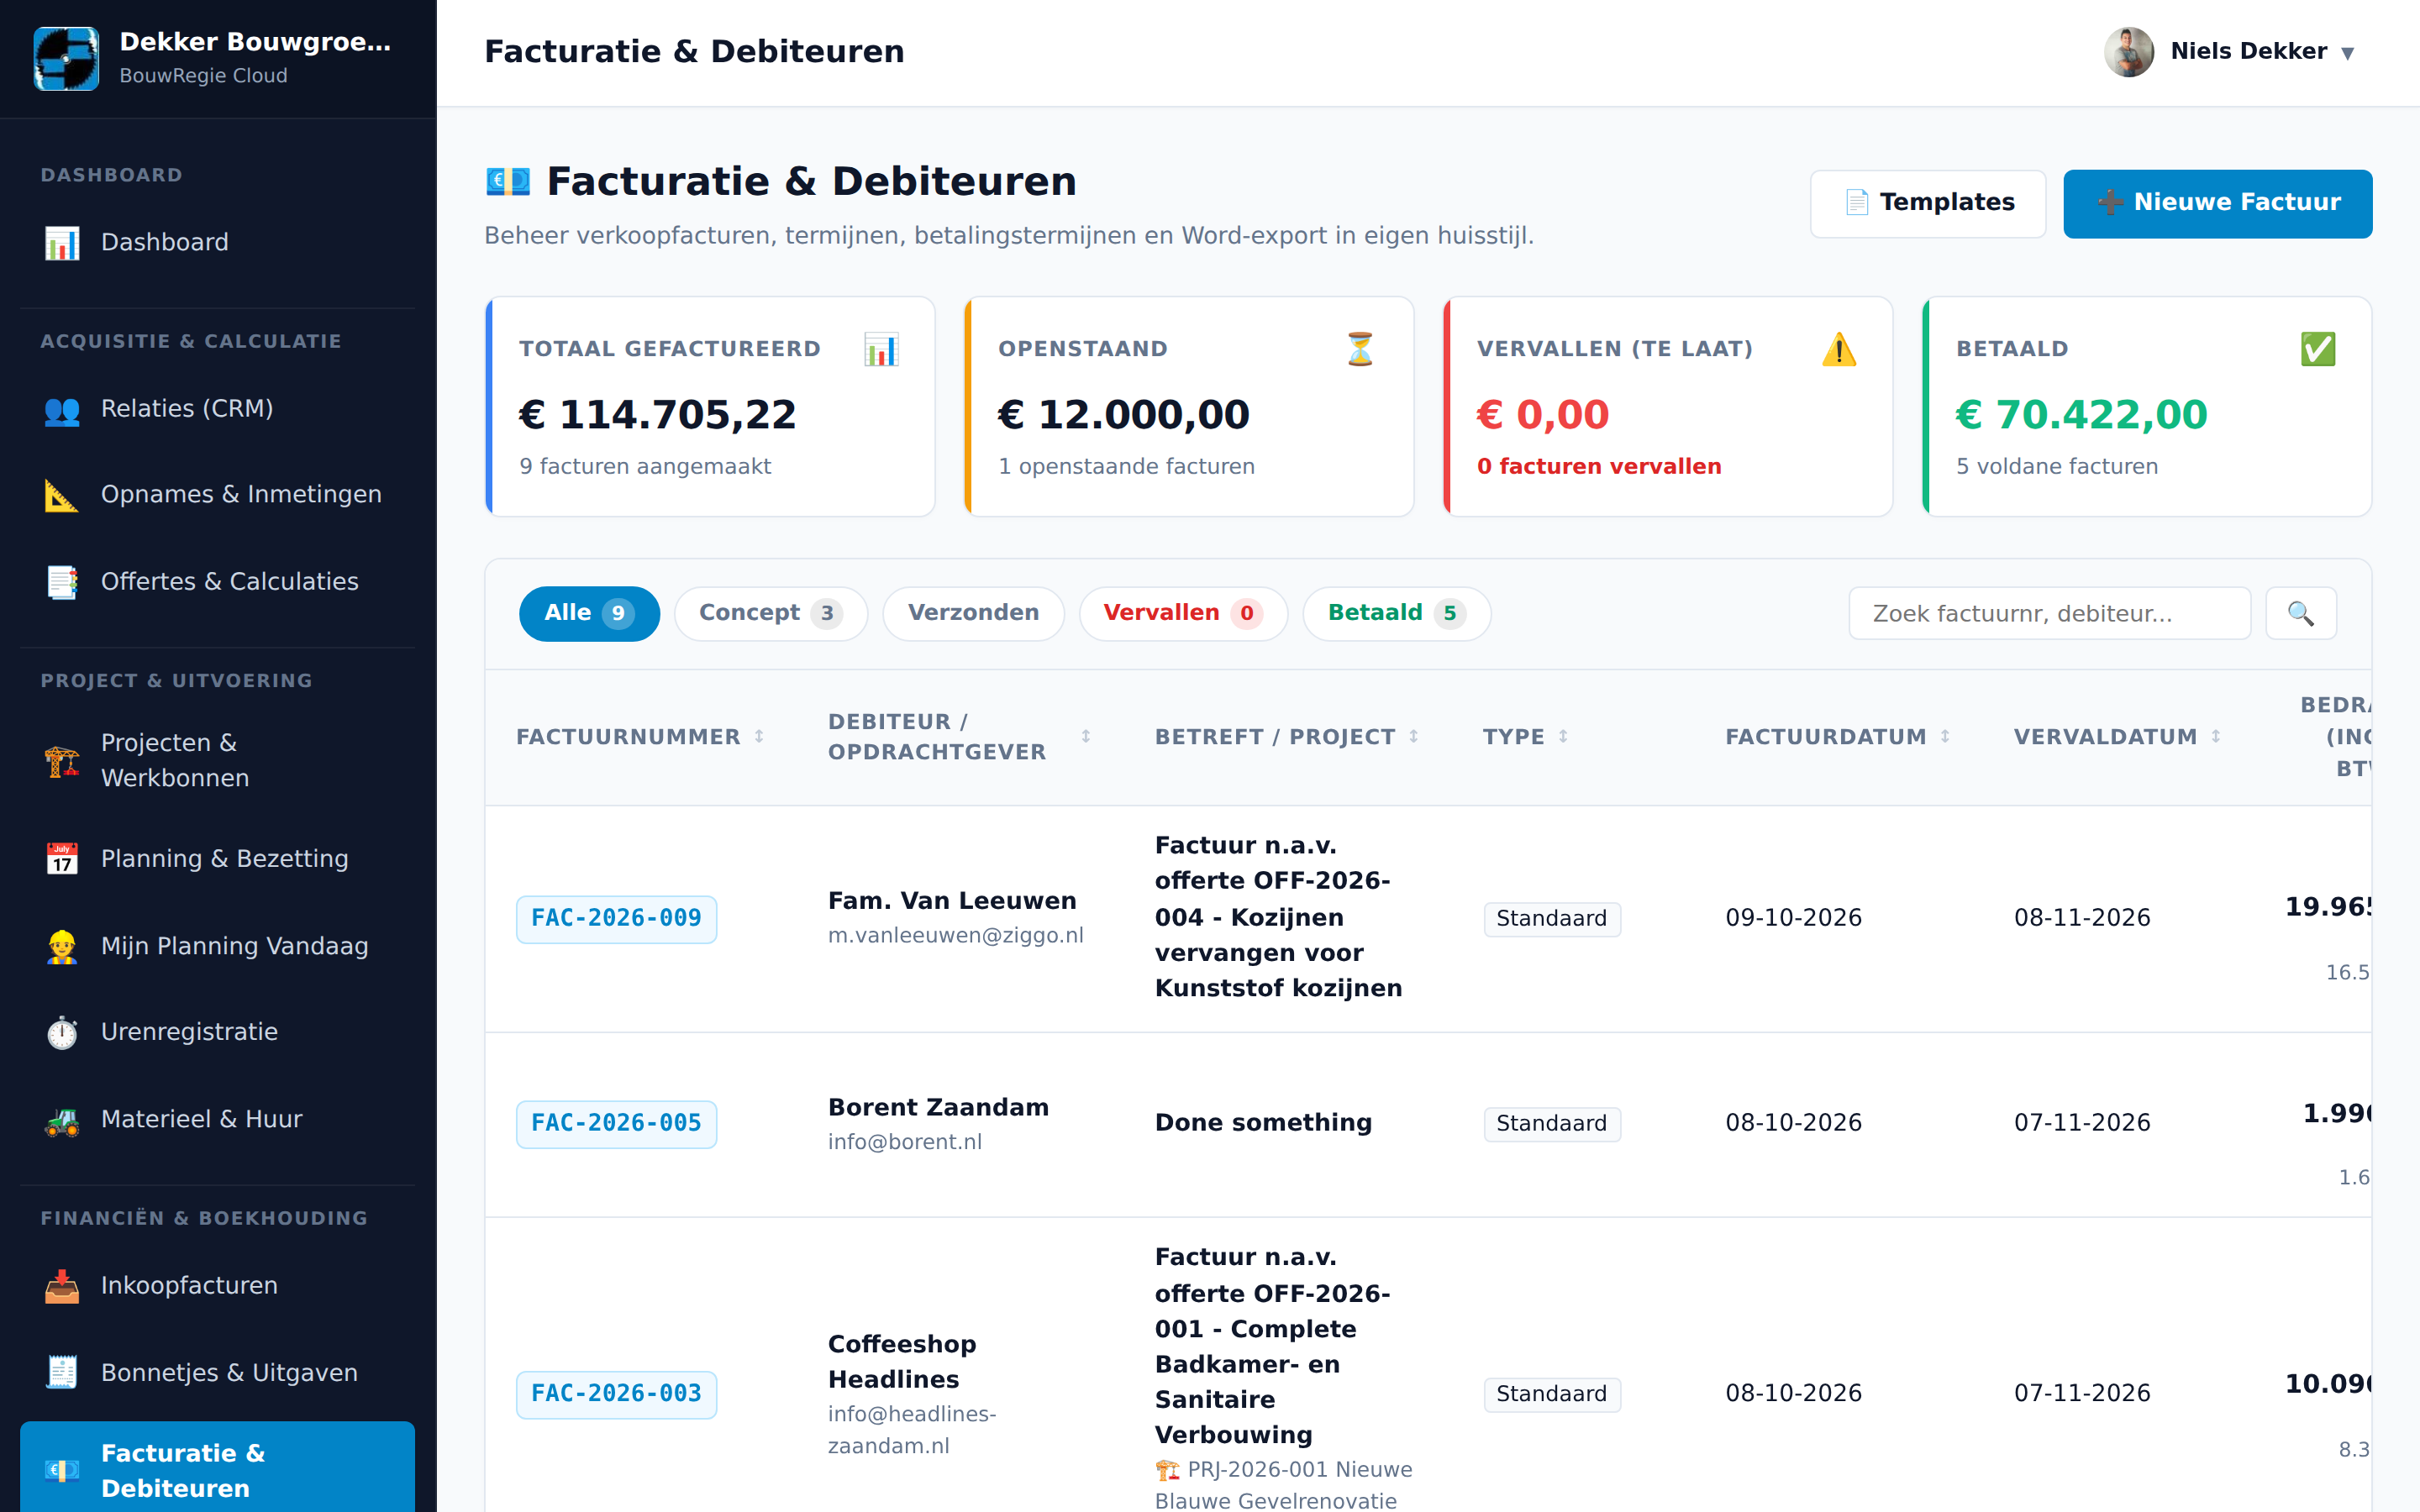Sort by Vervaldatum column
The width and height of the screenshot is (2420, 1512).
click(2117, 737)
